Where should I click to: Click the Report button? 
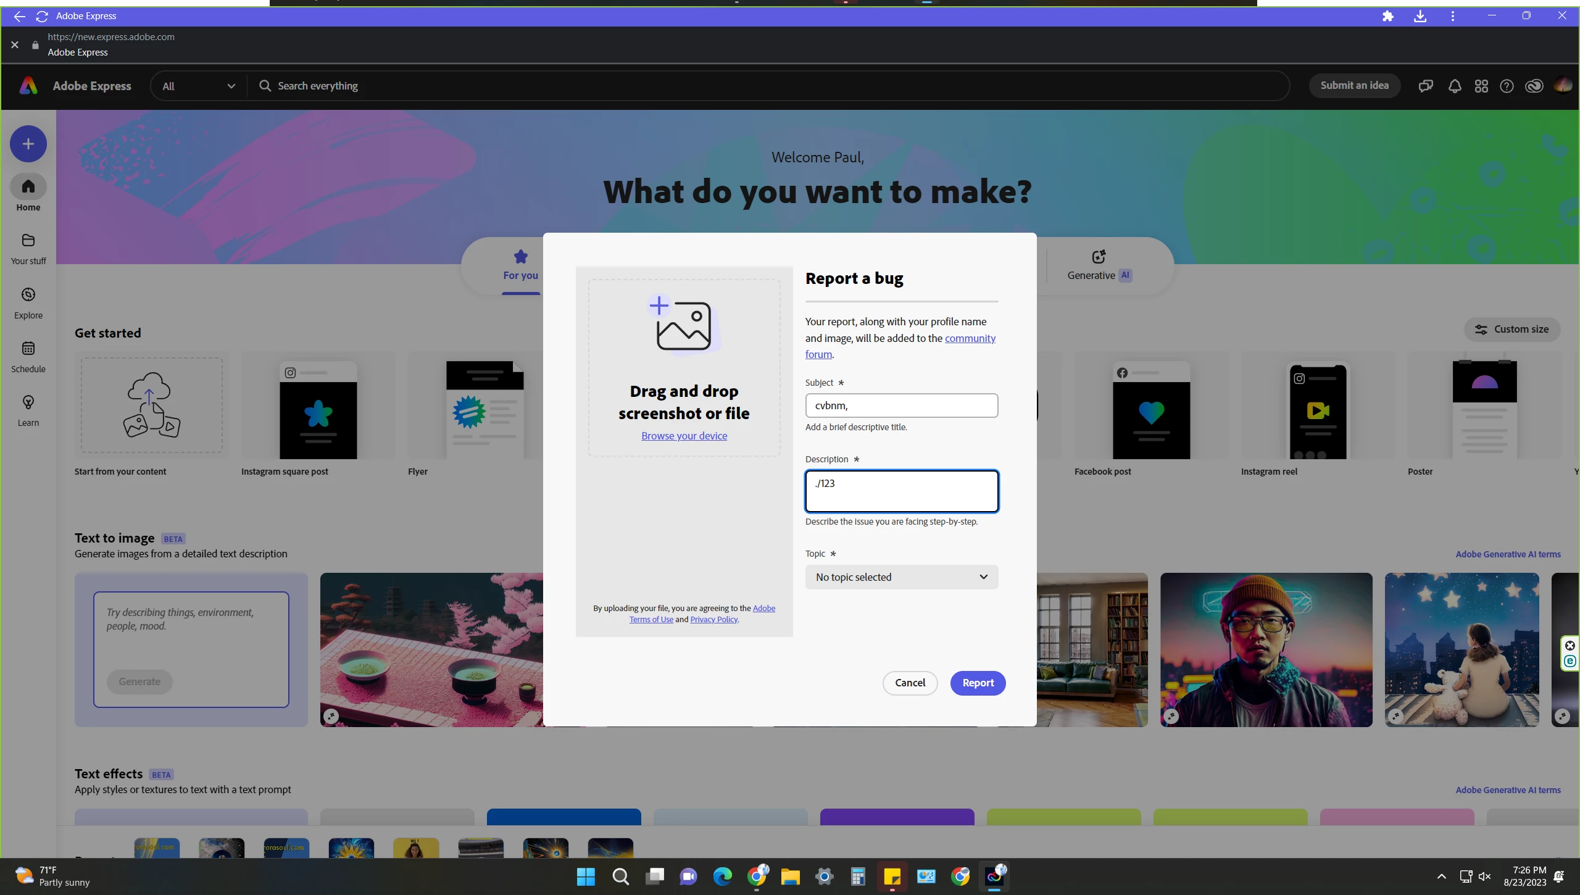[x=978, y=683]
